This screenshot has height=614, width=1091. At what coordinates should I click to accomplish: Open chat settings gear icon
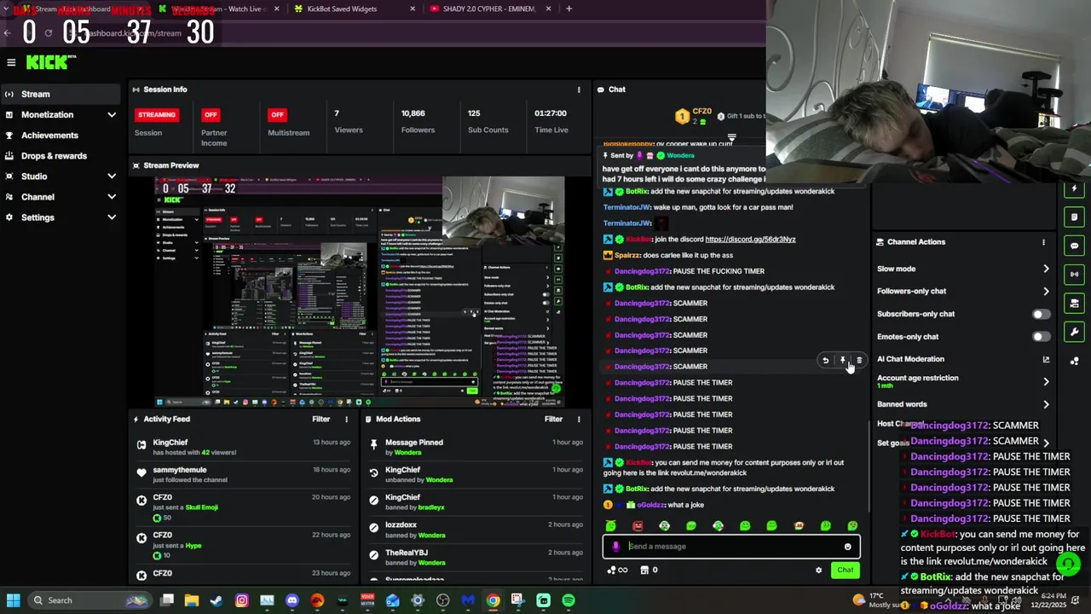coord(818,571)
